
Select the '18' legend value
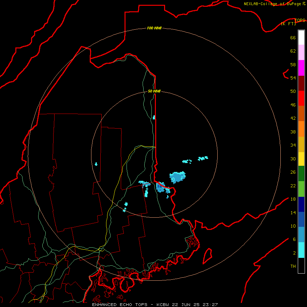click(x=293, y=199)
